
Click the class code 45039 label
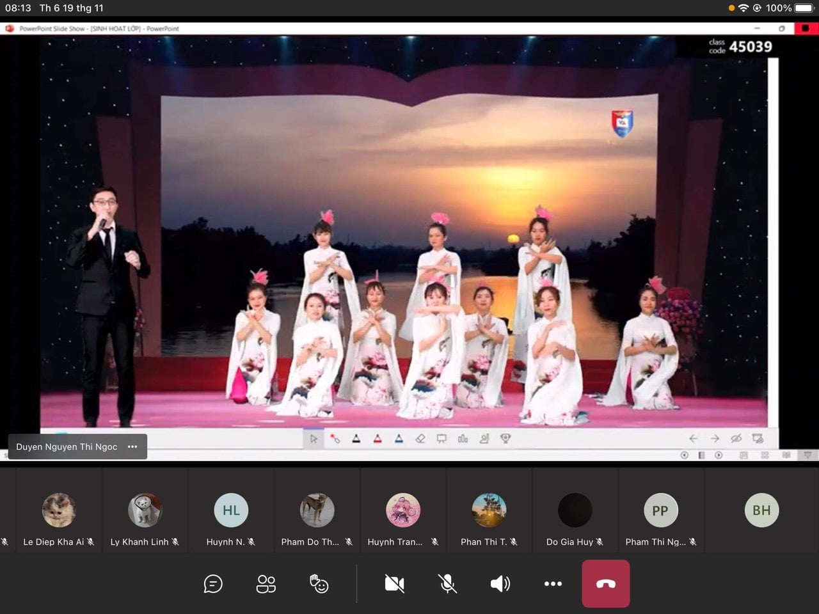(x=740, y=46)
